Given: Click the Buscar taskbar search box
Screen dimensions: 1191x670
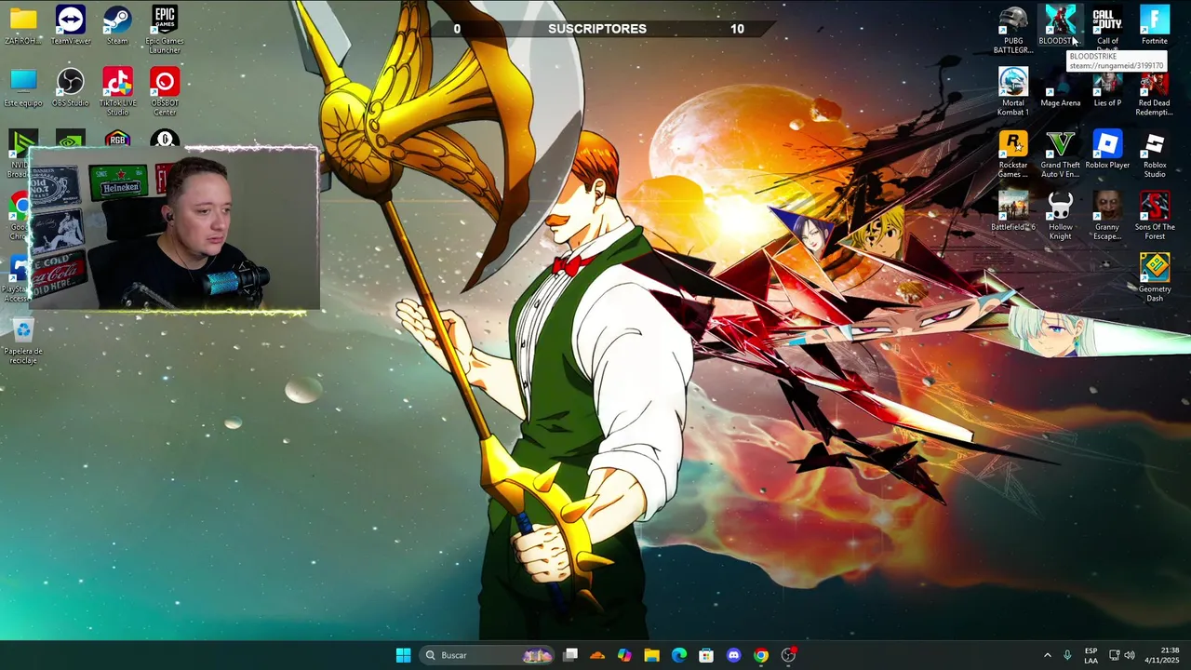Looking at the screenshot, I should point(488,655).
